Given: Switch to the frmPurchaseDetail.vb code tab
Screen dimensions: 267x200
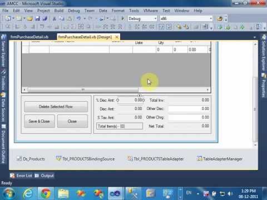Looking at the screenshot, I should (29, 37).
